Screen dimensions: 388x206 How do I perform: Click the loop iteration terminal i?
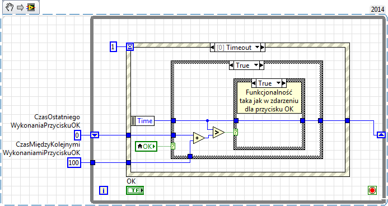[104, 190]
